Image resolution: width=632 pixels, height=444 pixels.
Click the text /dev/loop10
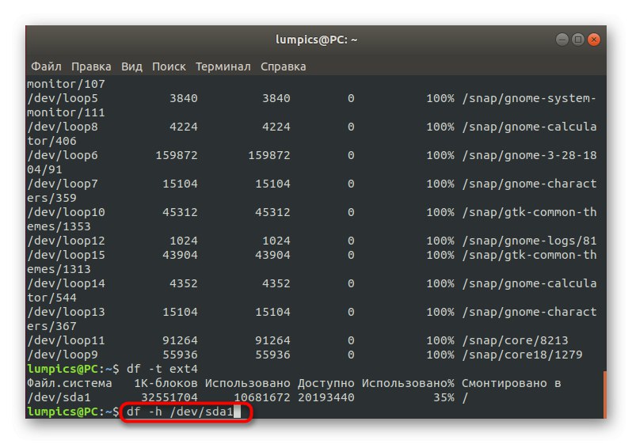pyautogui.click(x=66, y=212)
